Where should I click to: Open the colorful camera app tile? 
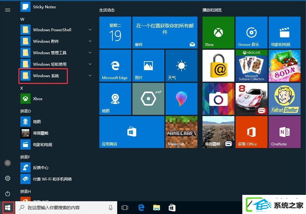[x=218, y=99]
